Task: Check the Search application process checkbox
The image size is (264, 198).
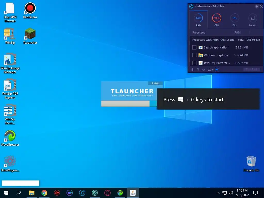Action: (194, 47)
